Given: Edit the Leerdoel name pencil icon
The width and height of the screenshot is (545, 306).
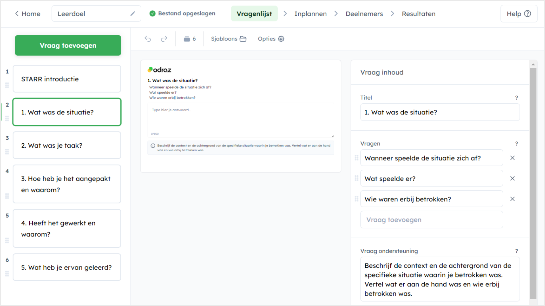Looking at the screenshot, I should click(x=133, y=14).
